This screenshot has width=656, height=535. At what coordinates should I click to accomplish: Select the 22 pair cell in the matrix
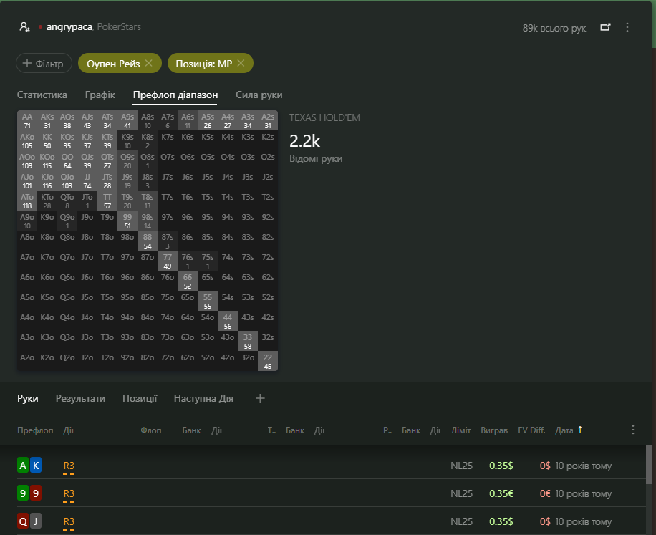point(268,362)
